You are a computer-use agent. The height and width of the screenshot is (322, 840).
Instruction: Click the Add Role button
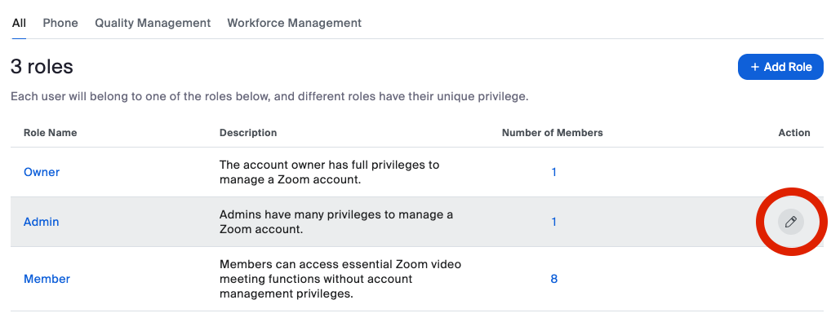[780, 67]
